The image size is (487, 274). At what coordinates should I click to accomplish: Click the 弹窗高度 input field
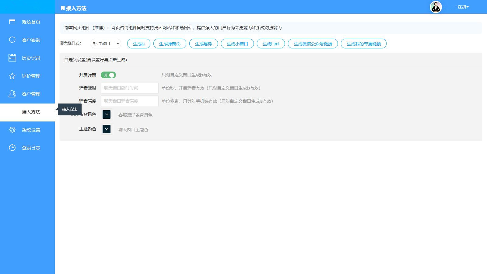[x=129, y=101]
